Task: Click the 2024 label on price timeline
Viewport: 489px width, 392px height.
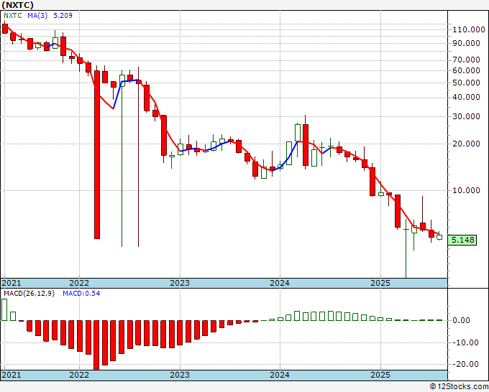Action: point(280,283)
